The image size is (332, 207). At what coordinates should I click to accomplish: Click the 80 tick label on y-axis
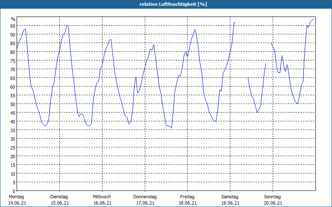pyautogui.click(x=13, y=52)
